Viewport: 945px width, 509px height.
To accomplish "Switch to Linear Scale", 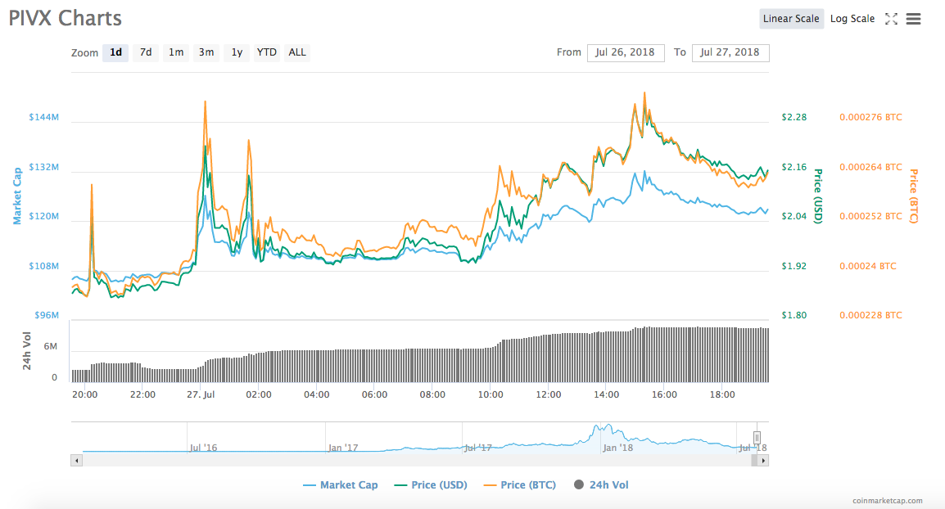I will tap(791, 19).
